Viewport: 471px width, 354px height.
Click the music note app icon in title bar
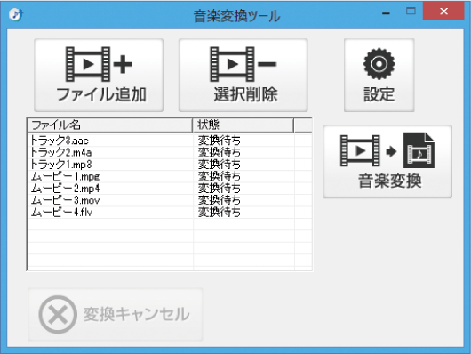click(16, 14)
